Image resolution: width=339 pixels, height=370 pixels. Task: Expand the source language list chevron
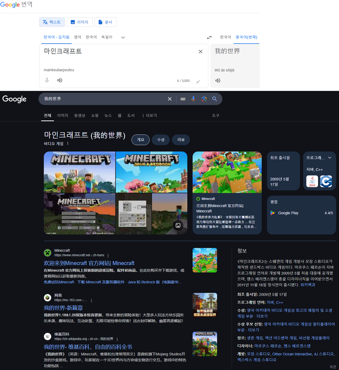click(x=123, y=37)
